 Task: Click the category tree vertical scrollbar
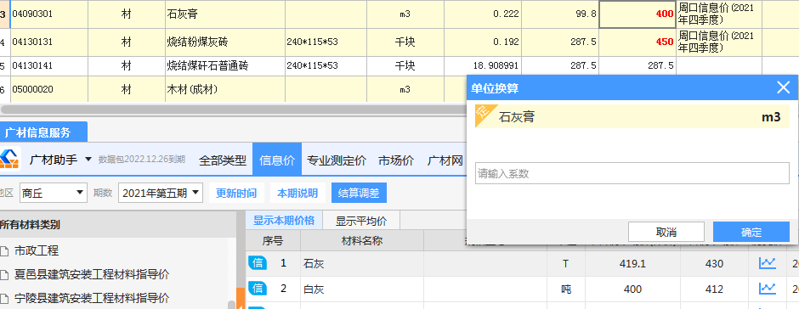(x=231, y=305)
